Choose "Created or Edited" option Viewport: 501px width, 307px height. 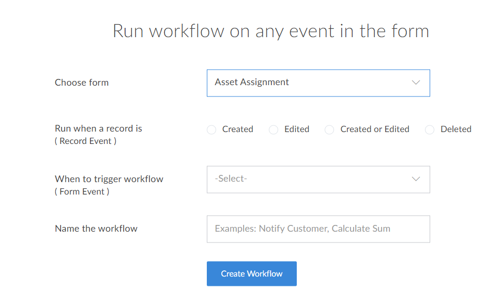tap(329, 130)
